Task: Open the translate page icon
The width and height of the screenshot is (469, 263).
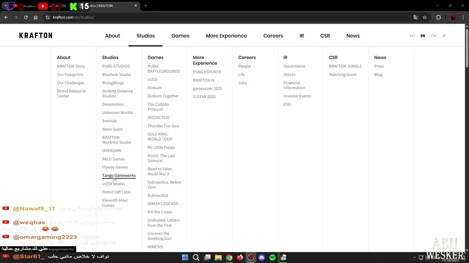Action: tap(416, 17)
